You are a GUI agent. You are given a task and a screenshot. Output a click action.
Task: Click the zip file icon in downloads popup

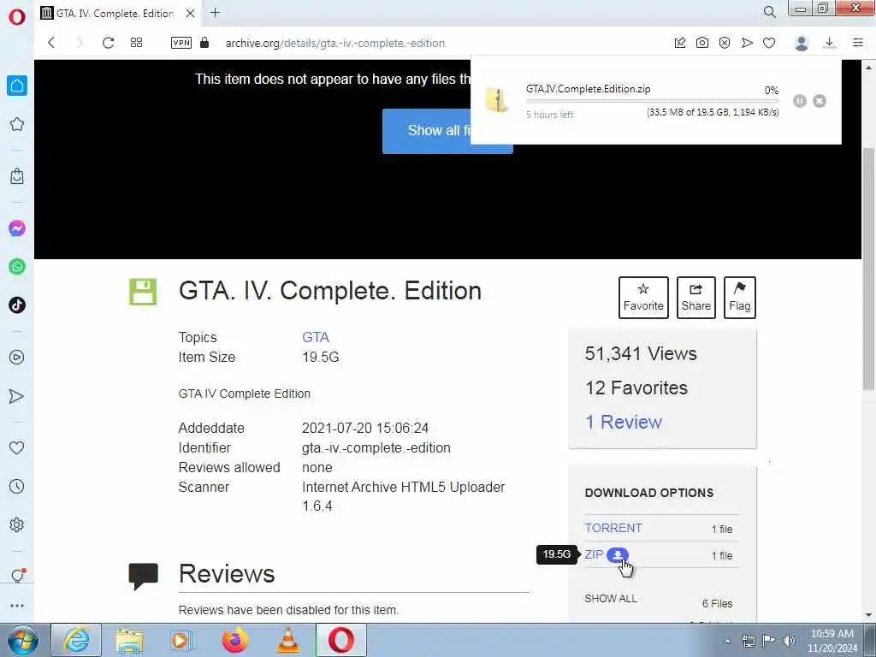click(x=497, y=101)
